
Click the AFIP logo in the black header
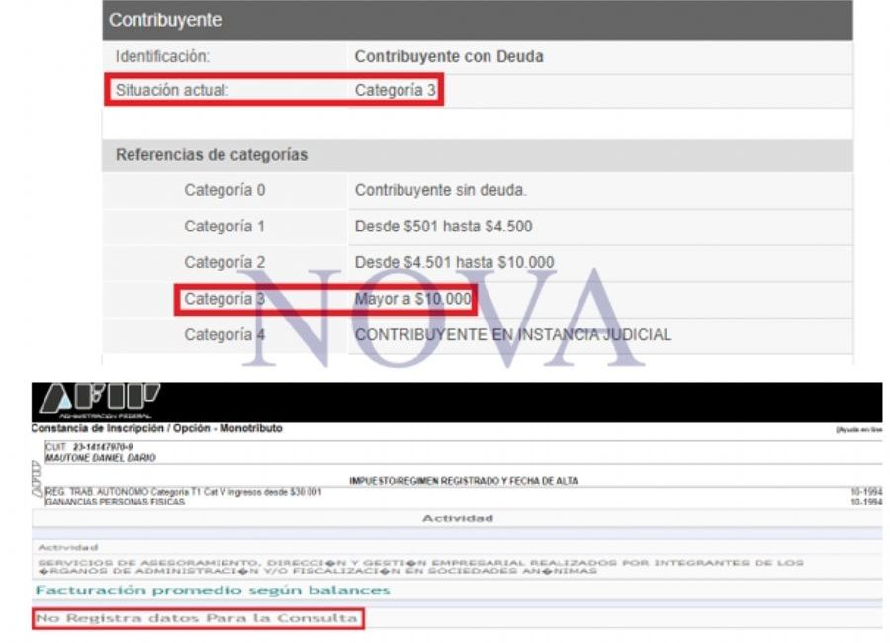point(99,398)
